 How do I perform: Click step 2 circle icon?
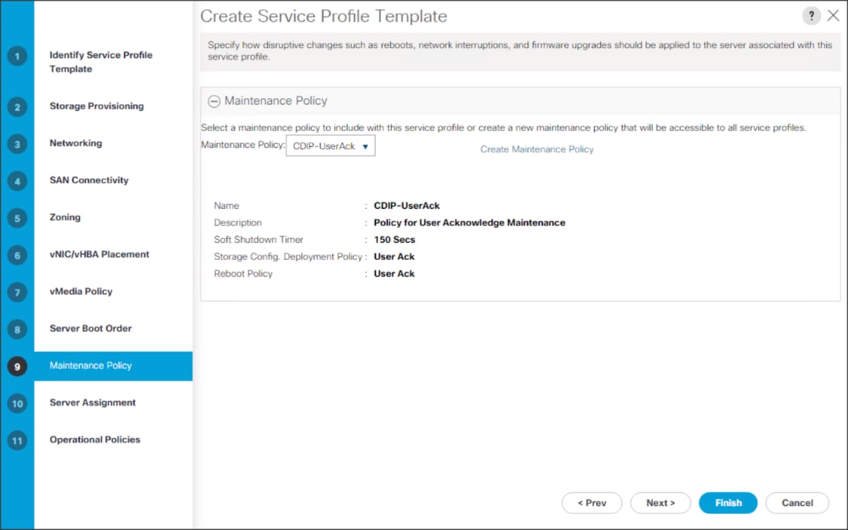tap(17, 107)
